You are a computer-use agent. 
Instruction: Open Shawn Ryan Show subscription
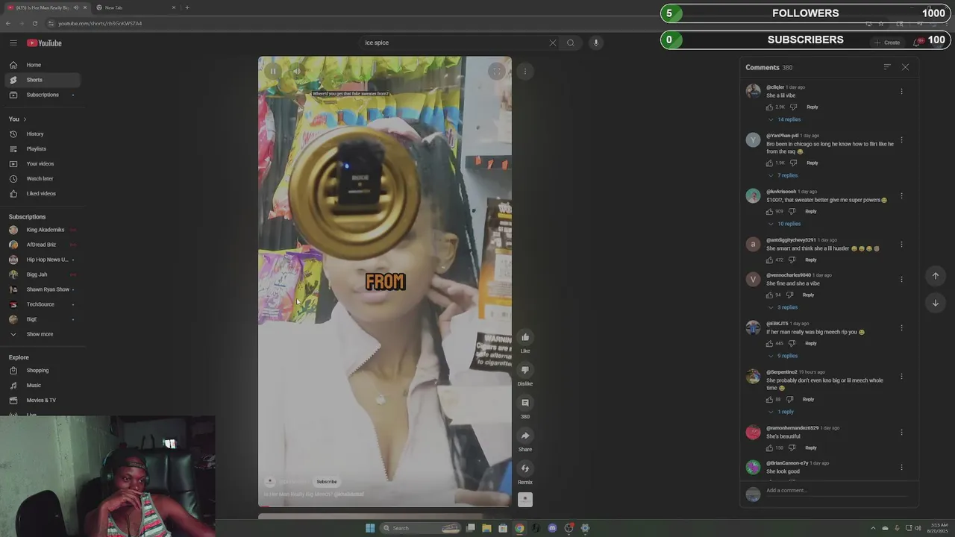[43, 289]
